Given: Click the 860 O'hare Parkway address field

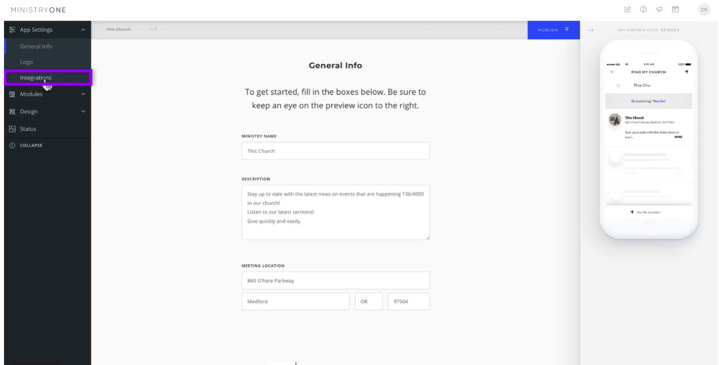Looking at the screenshot, I should tap(336, 280).
